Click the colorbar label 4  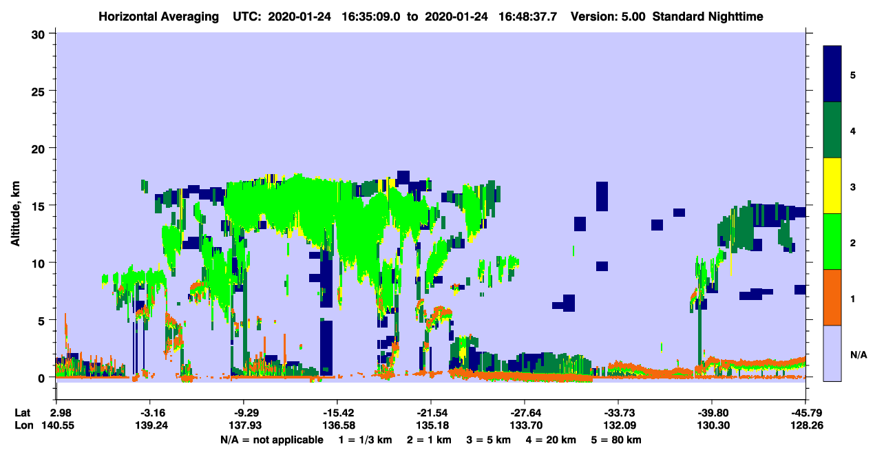[x=853, y=130]
